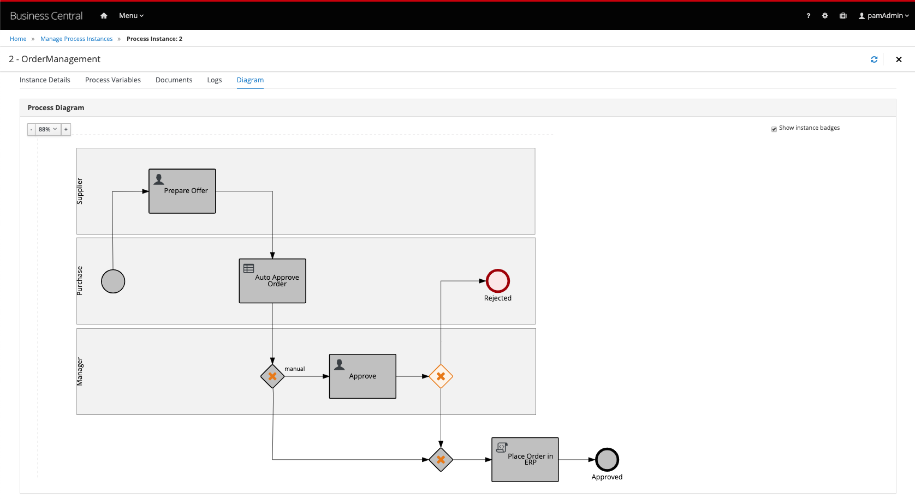Click business rule icon in Auto Approve Order

249,268
